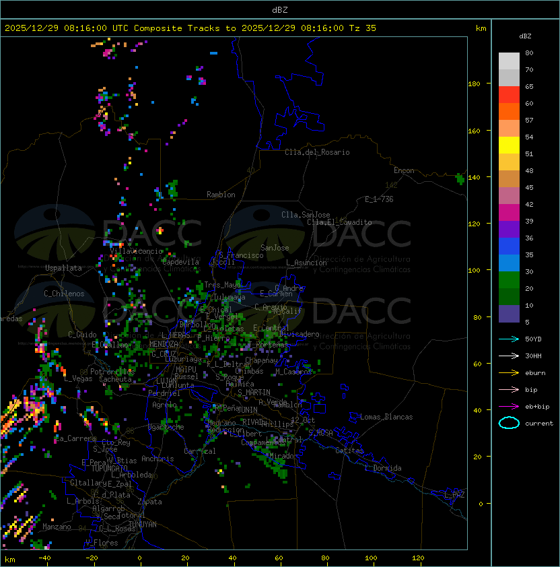This screenshot has height=567, width=560.
Task: Click the Cto_Rey place label
Action: click(116, 442)
